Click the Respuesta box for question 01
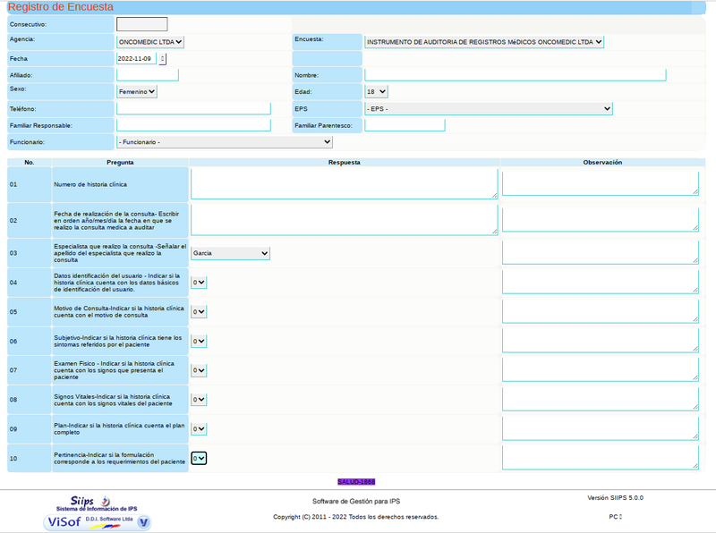 pos(344,183)
